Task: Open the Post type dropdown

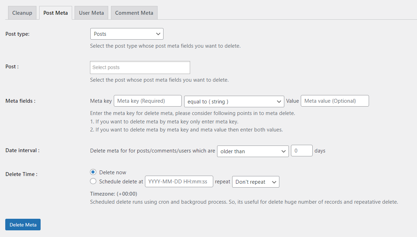Action: (127, 34)
